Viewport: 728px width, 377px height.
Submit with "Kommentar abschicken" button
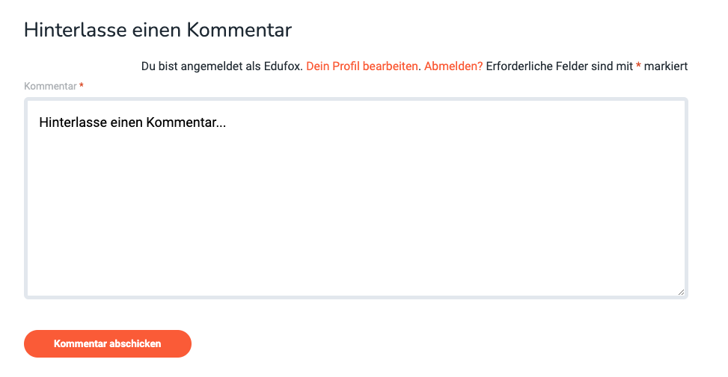pyautogui.click(x=108, y=344)
